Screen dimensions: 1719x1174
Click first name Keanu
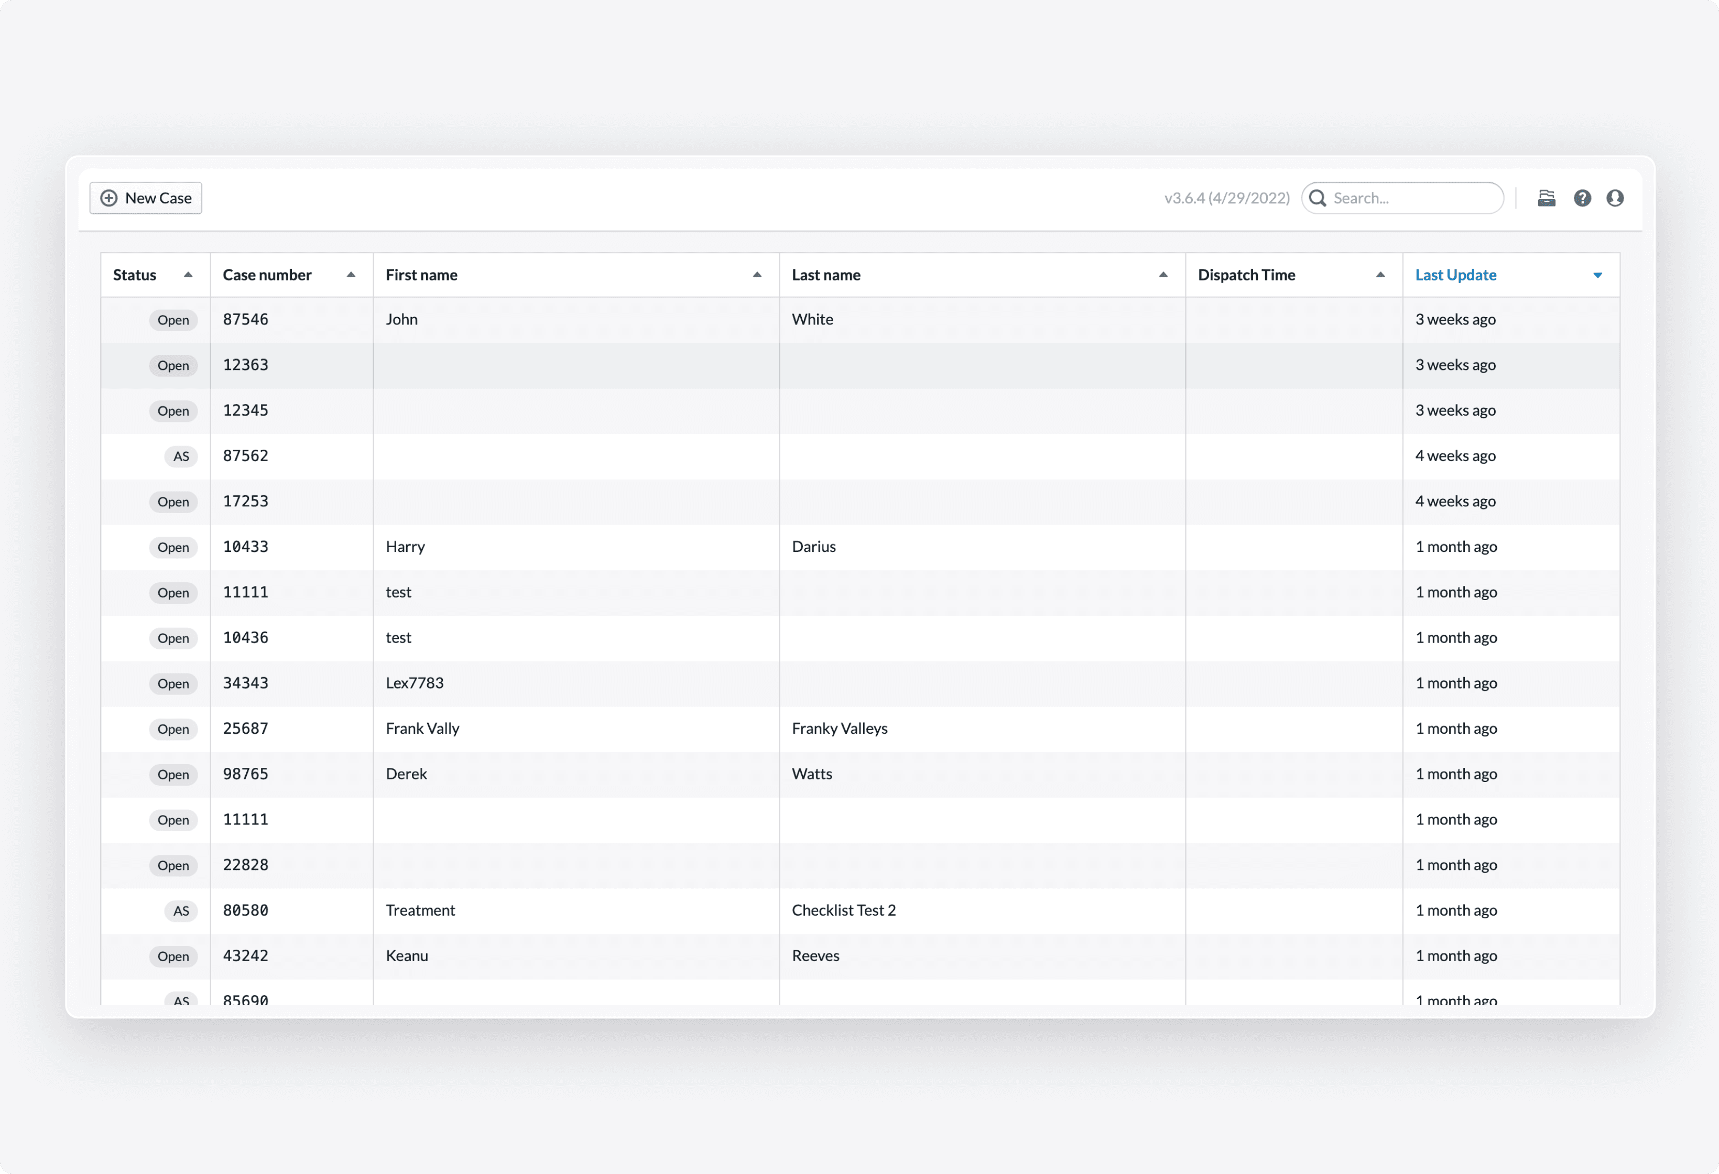click(x=407, y=956)
